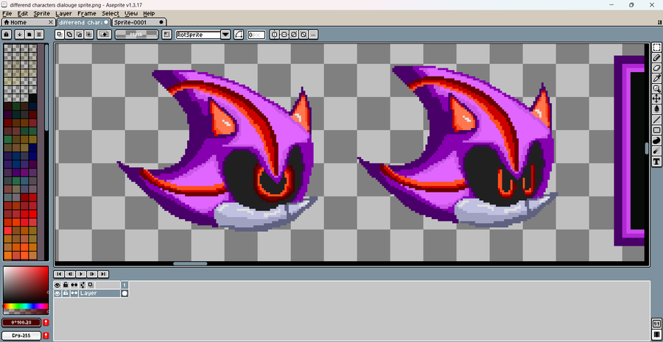Open the Frame menu
The image size is (663, 342).
[87, 13]
